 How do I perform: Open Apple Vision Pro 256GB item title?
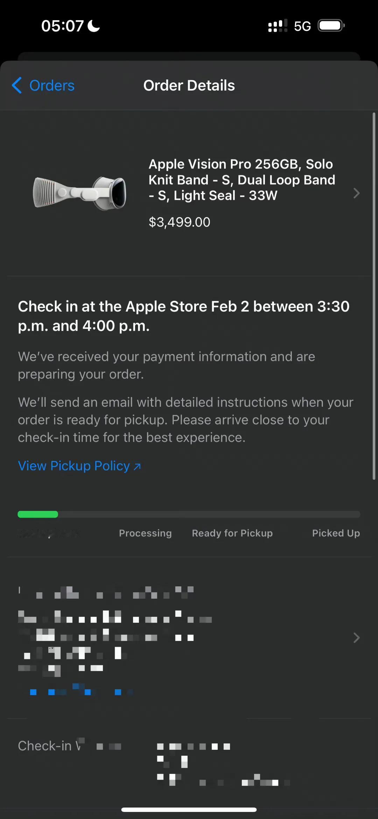pyautogui.click(x=241, y=180)
